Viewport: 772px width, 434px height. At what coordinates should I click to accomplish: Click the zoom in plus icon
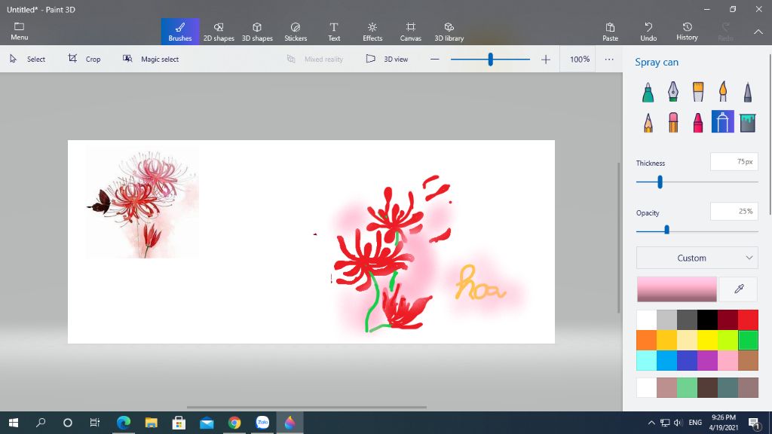(546, 59)
